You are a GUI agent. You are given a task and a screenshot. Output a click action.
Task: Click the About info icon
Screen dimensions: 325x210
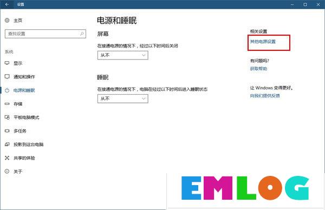click(7, 172)
